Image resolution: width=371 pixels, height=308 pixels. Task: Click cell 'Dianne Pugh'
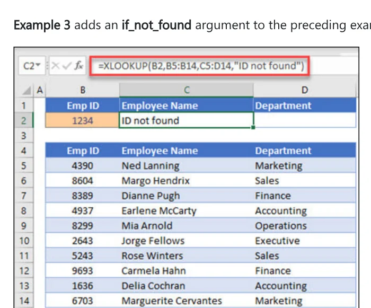coord(187,196)
